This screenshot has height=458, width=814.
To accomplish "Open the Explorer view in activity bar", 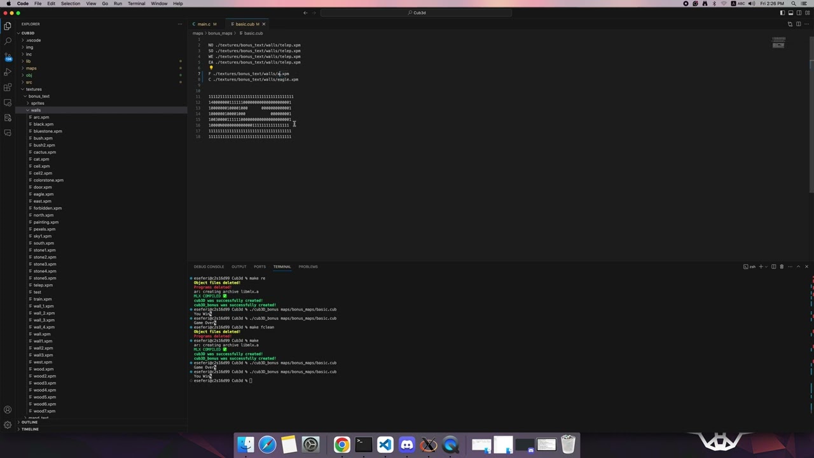I will pyautogui.click(x=8, y=26).
